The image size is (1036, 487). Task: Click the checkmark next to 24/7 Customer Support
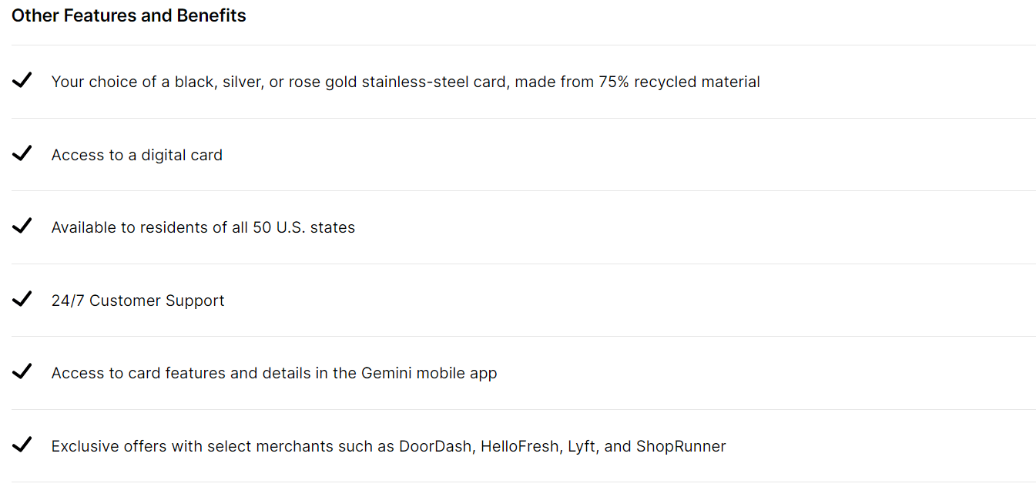click(22, 299)
